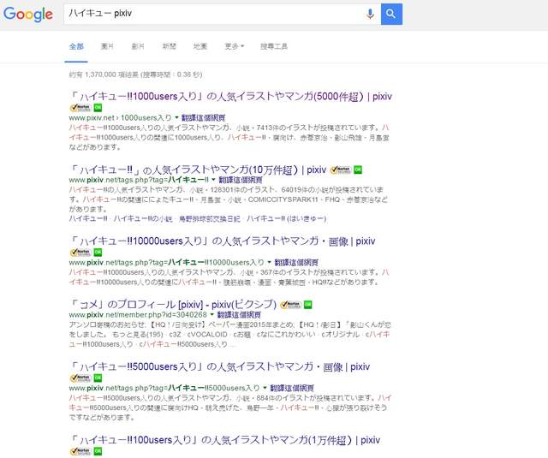Click URL text www.pixiv.net › 1000users入り
This screenshot has height=458, width=548.
click(121, 118)
